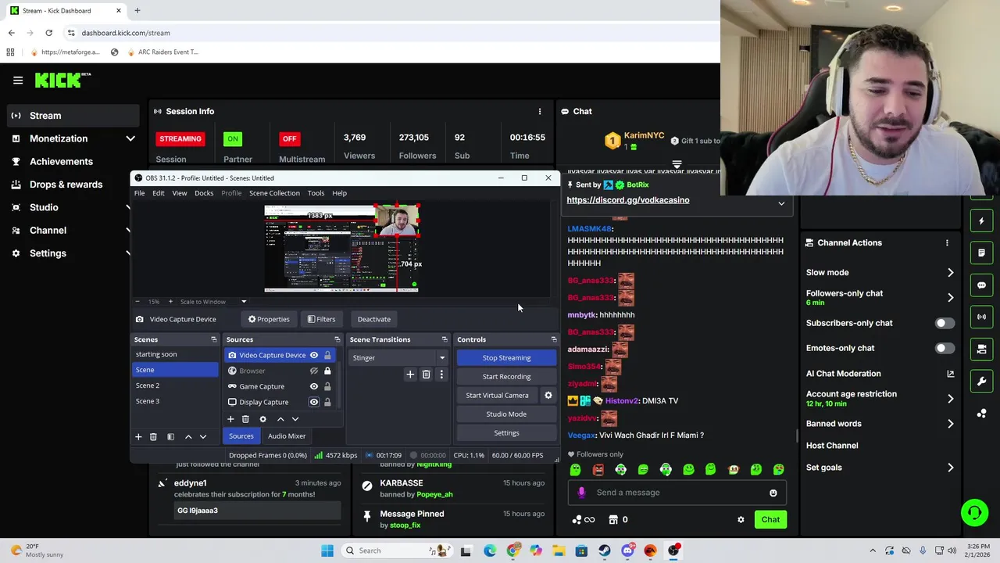Lock the Game Capture source

[327, 386]
